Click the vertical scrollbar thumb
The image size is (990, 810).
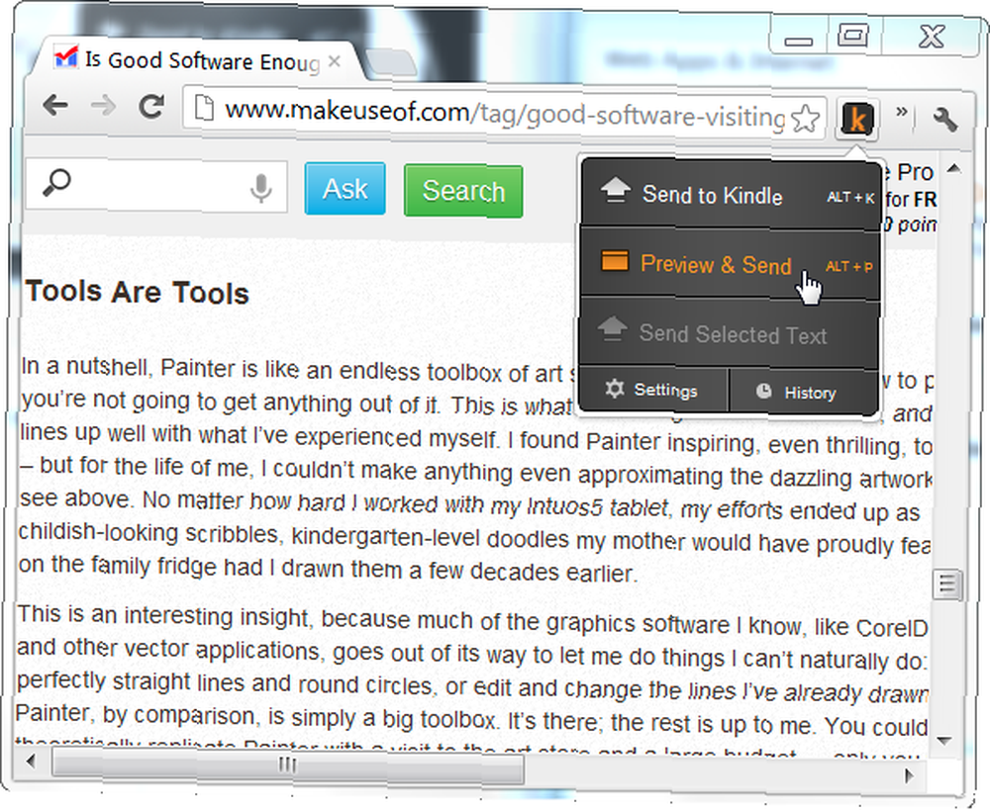[x=947, y=585]
